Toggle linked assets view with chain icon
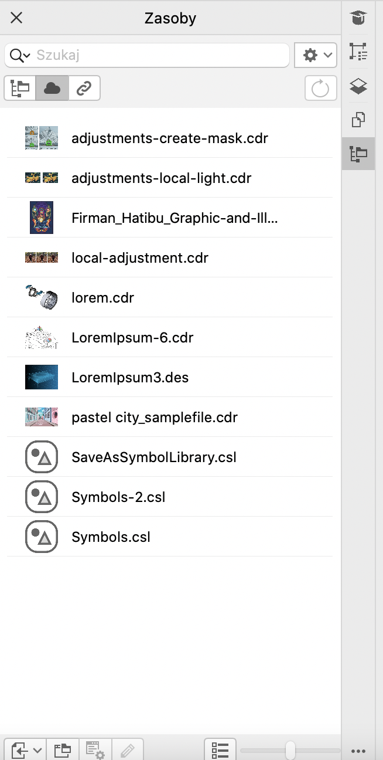383x760 pixels. [x=84, y=88]
